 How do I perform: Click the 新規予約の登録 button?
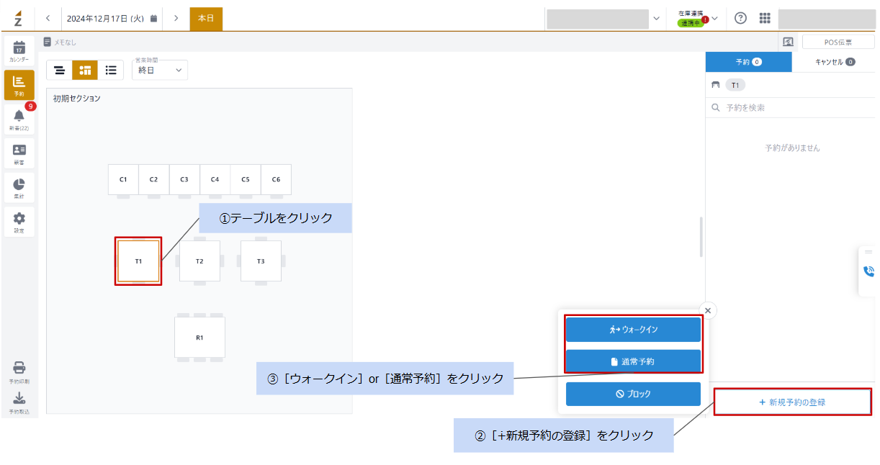[x=792, y=402]
